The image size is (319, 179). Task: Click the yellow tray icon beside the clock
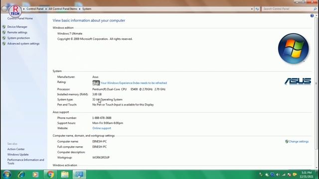[295, 175]
